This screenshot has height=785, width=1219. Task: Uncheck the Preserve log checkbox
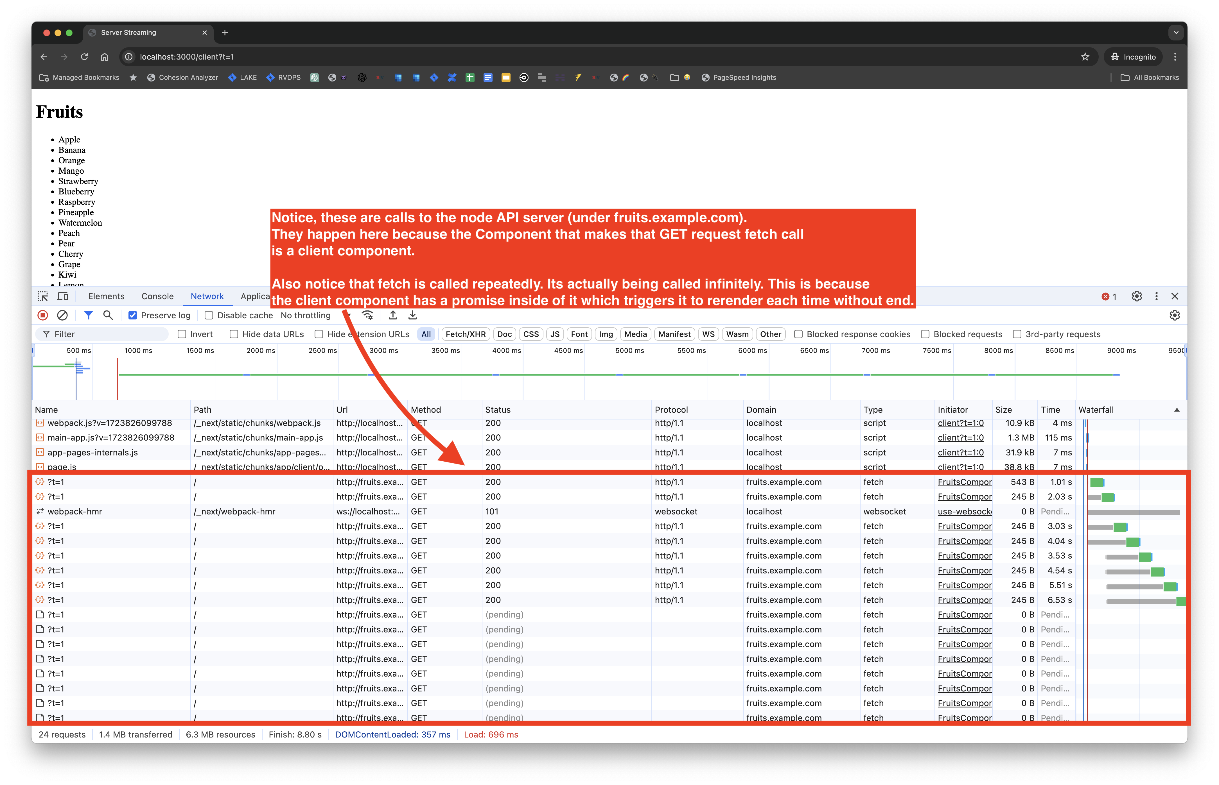coord(133,316)
